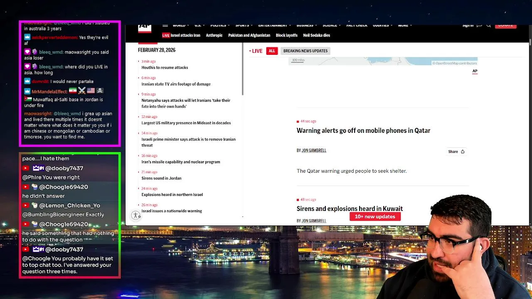Expand the WORLD nav dropdown
This screenshot has height=299, width=532.
point(181,26)
